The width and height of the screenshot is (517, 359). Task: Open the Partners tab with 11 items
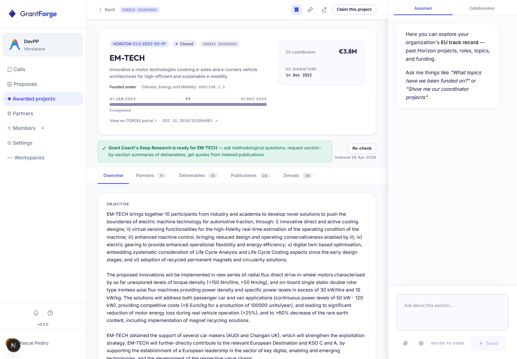pos(151,176)
